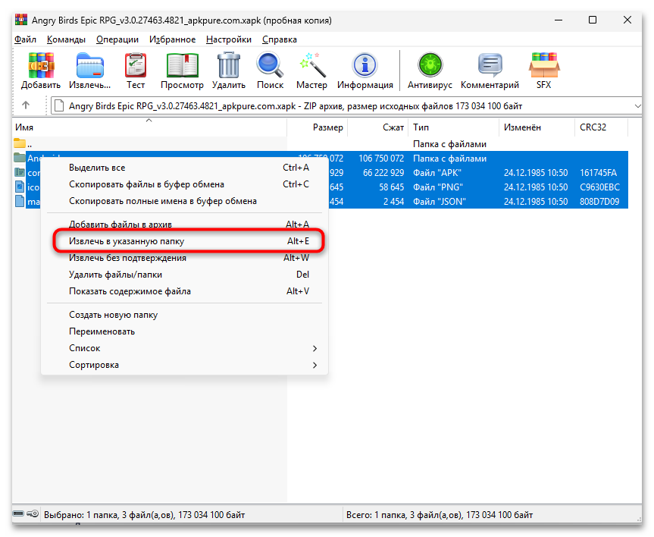Click the Android folder icon in list
This screenshot has height=537, width=654.
click(20, 158)
